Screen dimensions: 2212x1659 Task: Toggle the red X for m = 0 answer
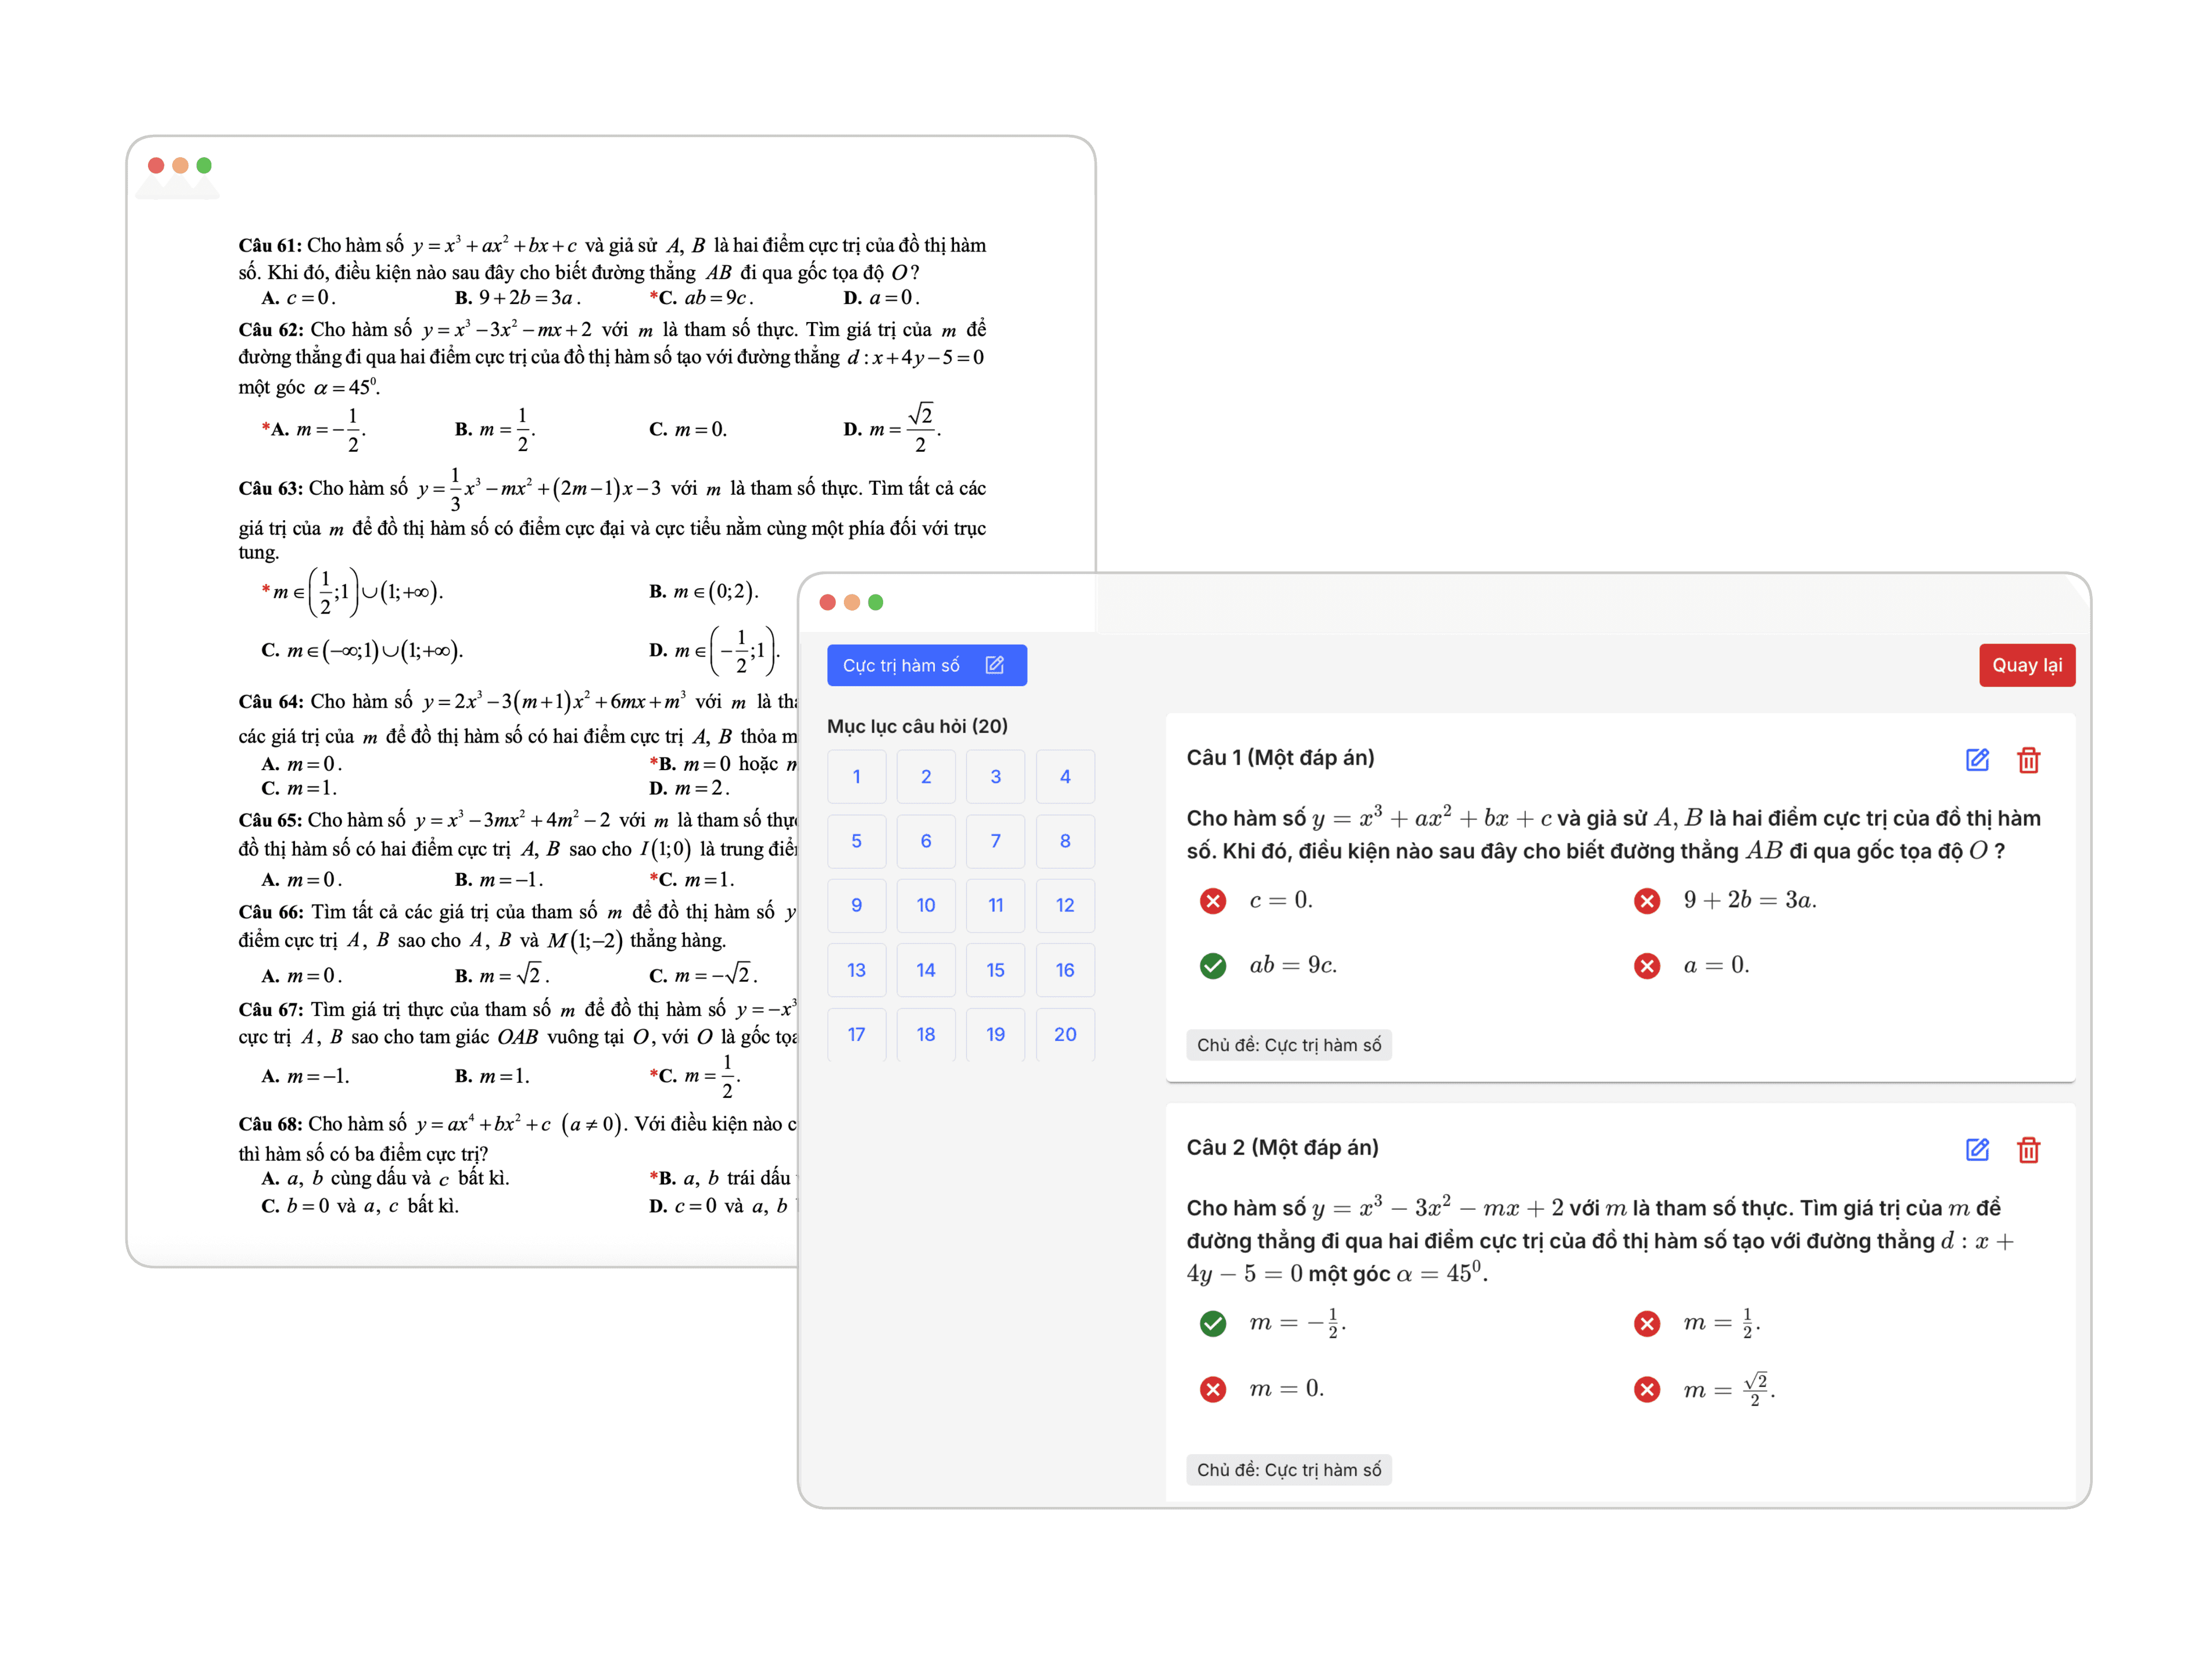pyautogui.click(x=1212, y=1389)
